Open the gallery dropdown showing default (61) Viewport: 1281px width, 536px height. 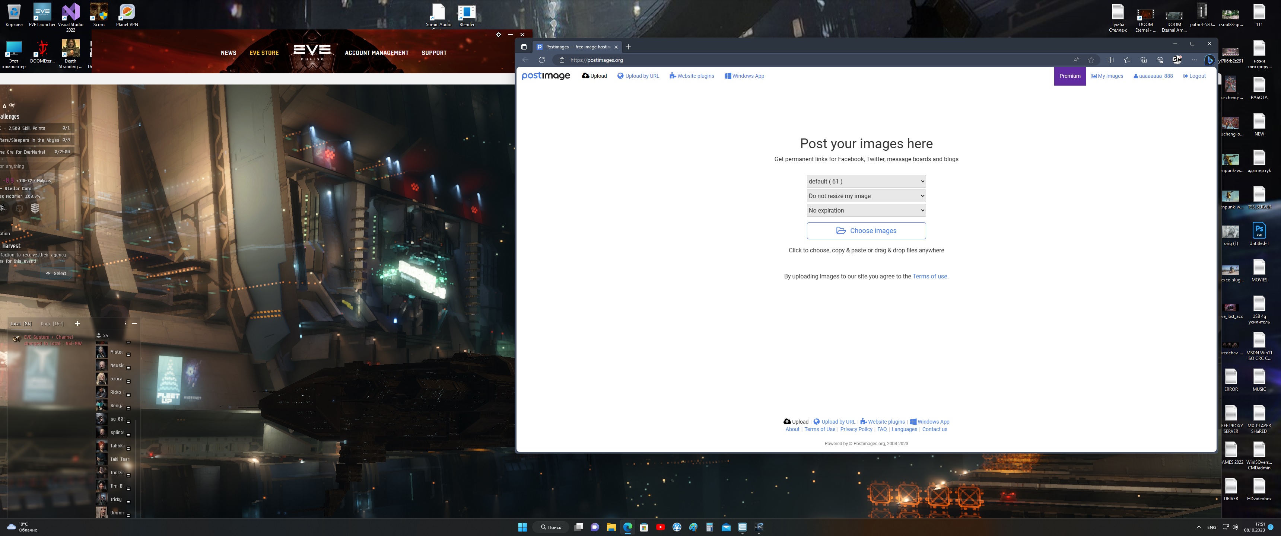click(x=866, y=182)
